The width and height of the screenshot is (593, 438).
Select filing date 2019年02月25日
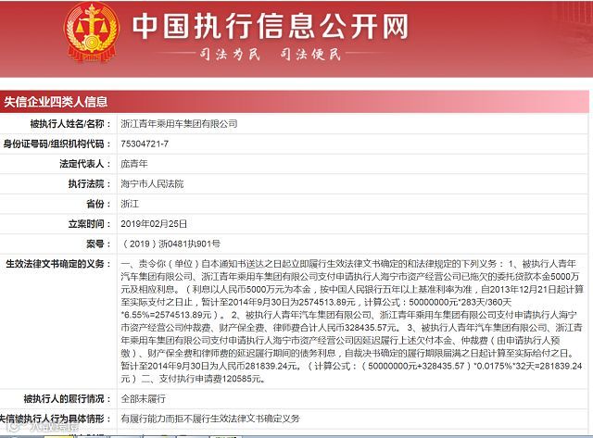pyautogui.click(x=154, y=224)
